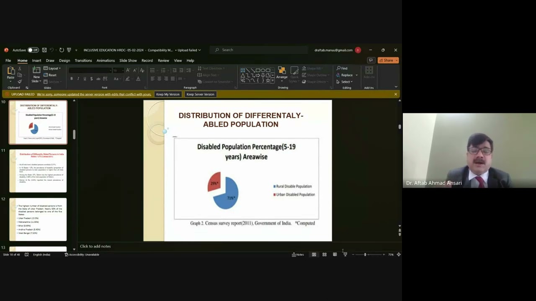Click the Reset slide button
This screenshot has width=536, height=301.
pyautogui.click(x=50, y=75)
